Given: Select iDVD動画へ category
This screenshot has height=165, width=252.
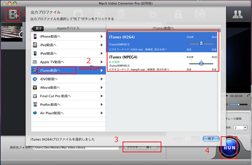Looking at the screenshot, I should coord(68,79).
